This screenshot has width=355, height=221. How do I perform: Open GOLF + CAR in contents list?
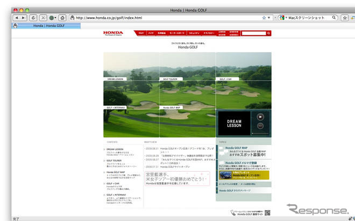point(113,183)
